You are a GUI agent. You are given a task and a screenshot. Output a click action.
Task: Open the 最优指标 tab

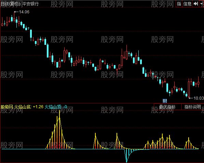(167, 107)
